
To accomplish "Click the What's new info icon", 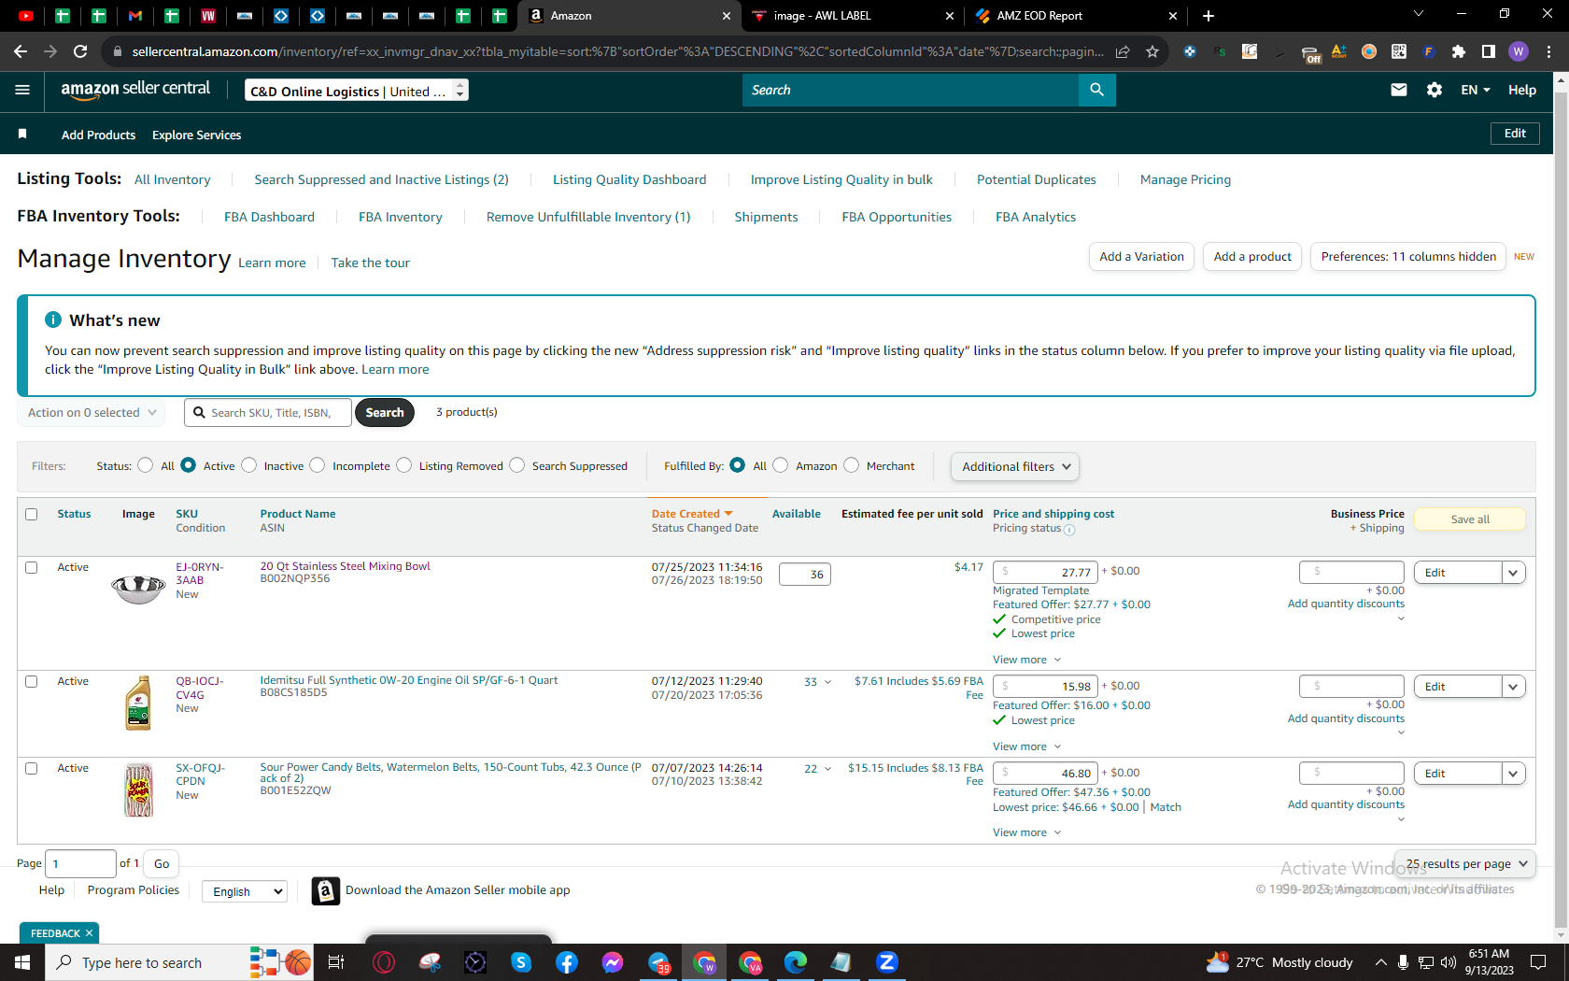I will coord(53,320).
